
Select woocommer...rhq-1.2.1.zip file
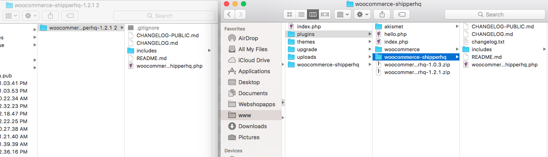417,72
